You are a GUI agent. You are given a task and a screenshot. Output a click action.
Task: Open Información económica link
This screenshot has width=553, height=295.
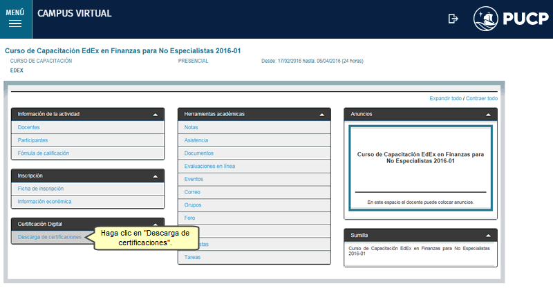pyautogui.click(x=44, y=202)
